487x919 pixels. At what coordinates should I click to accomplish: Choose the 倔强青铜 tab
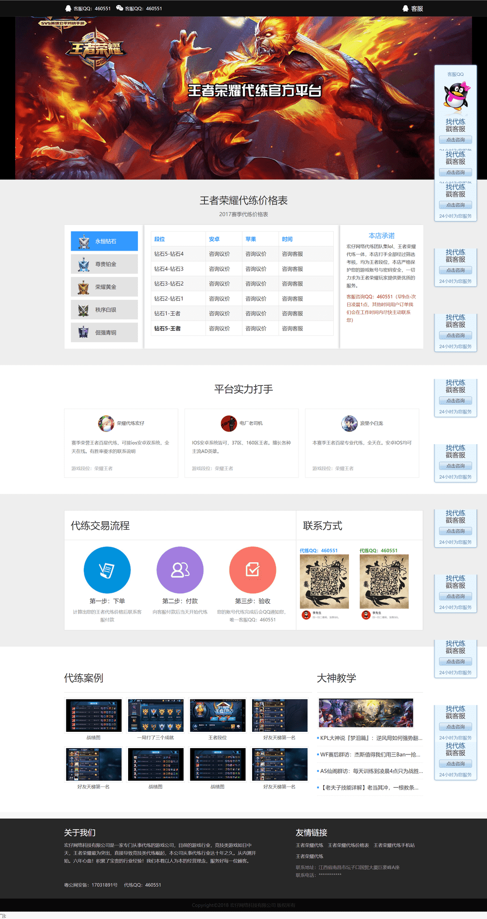(104, 332)
